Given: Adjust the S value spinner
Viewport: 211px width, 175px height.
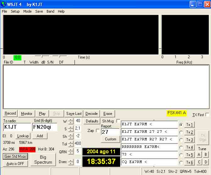Looking at the screenshot, I should [70, 129].
